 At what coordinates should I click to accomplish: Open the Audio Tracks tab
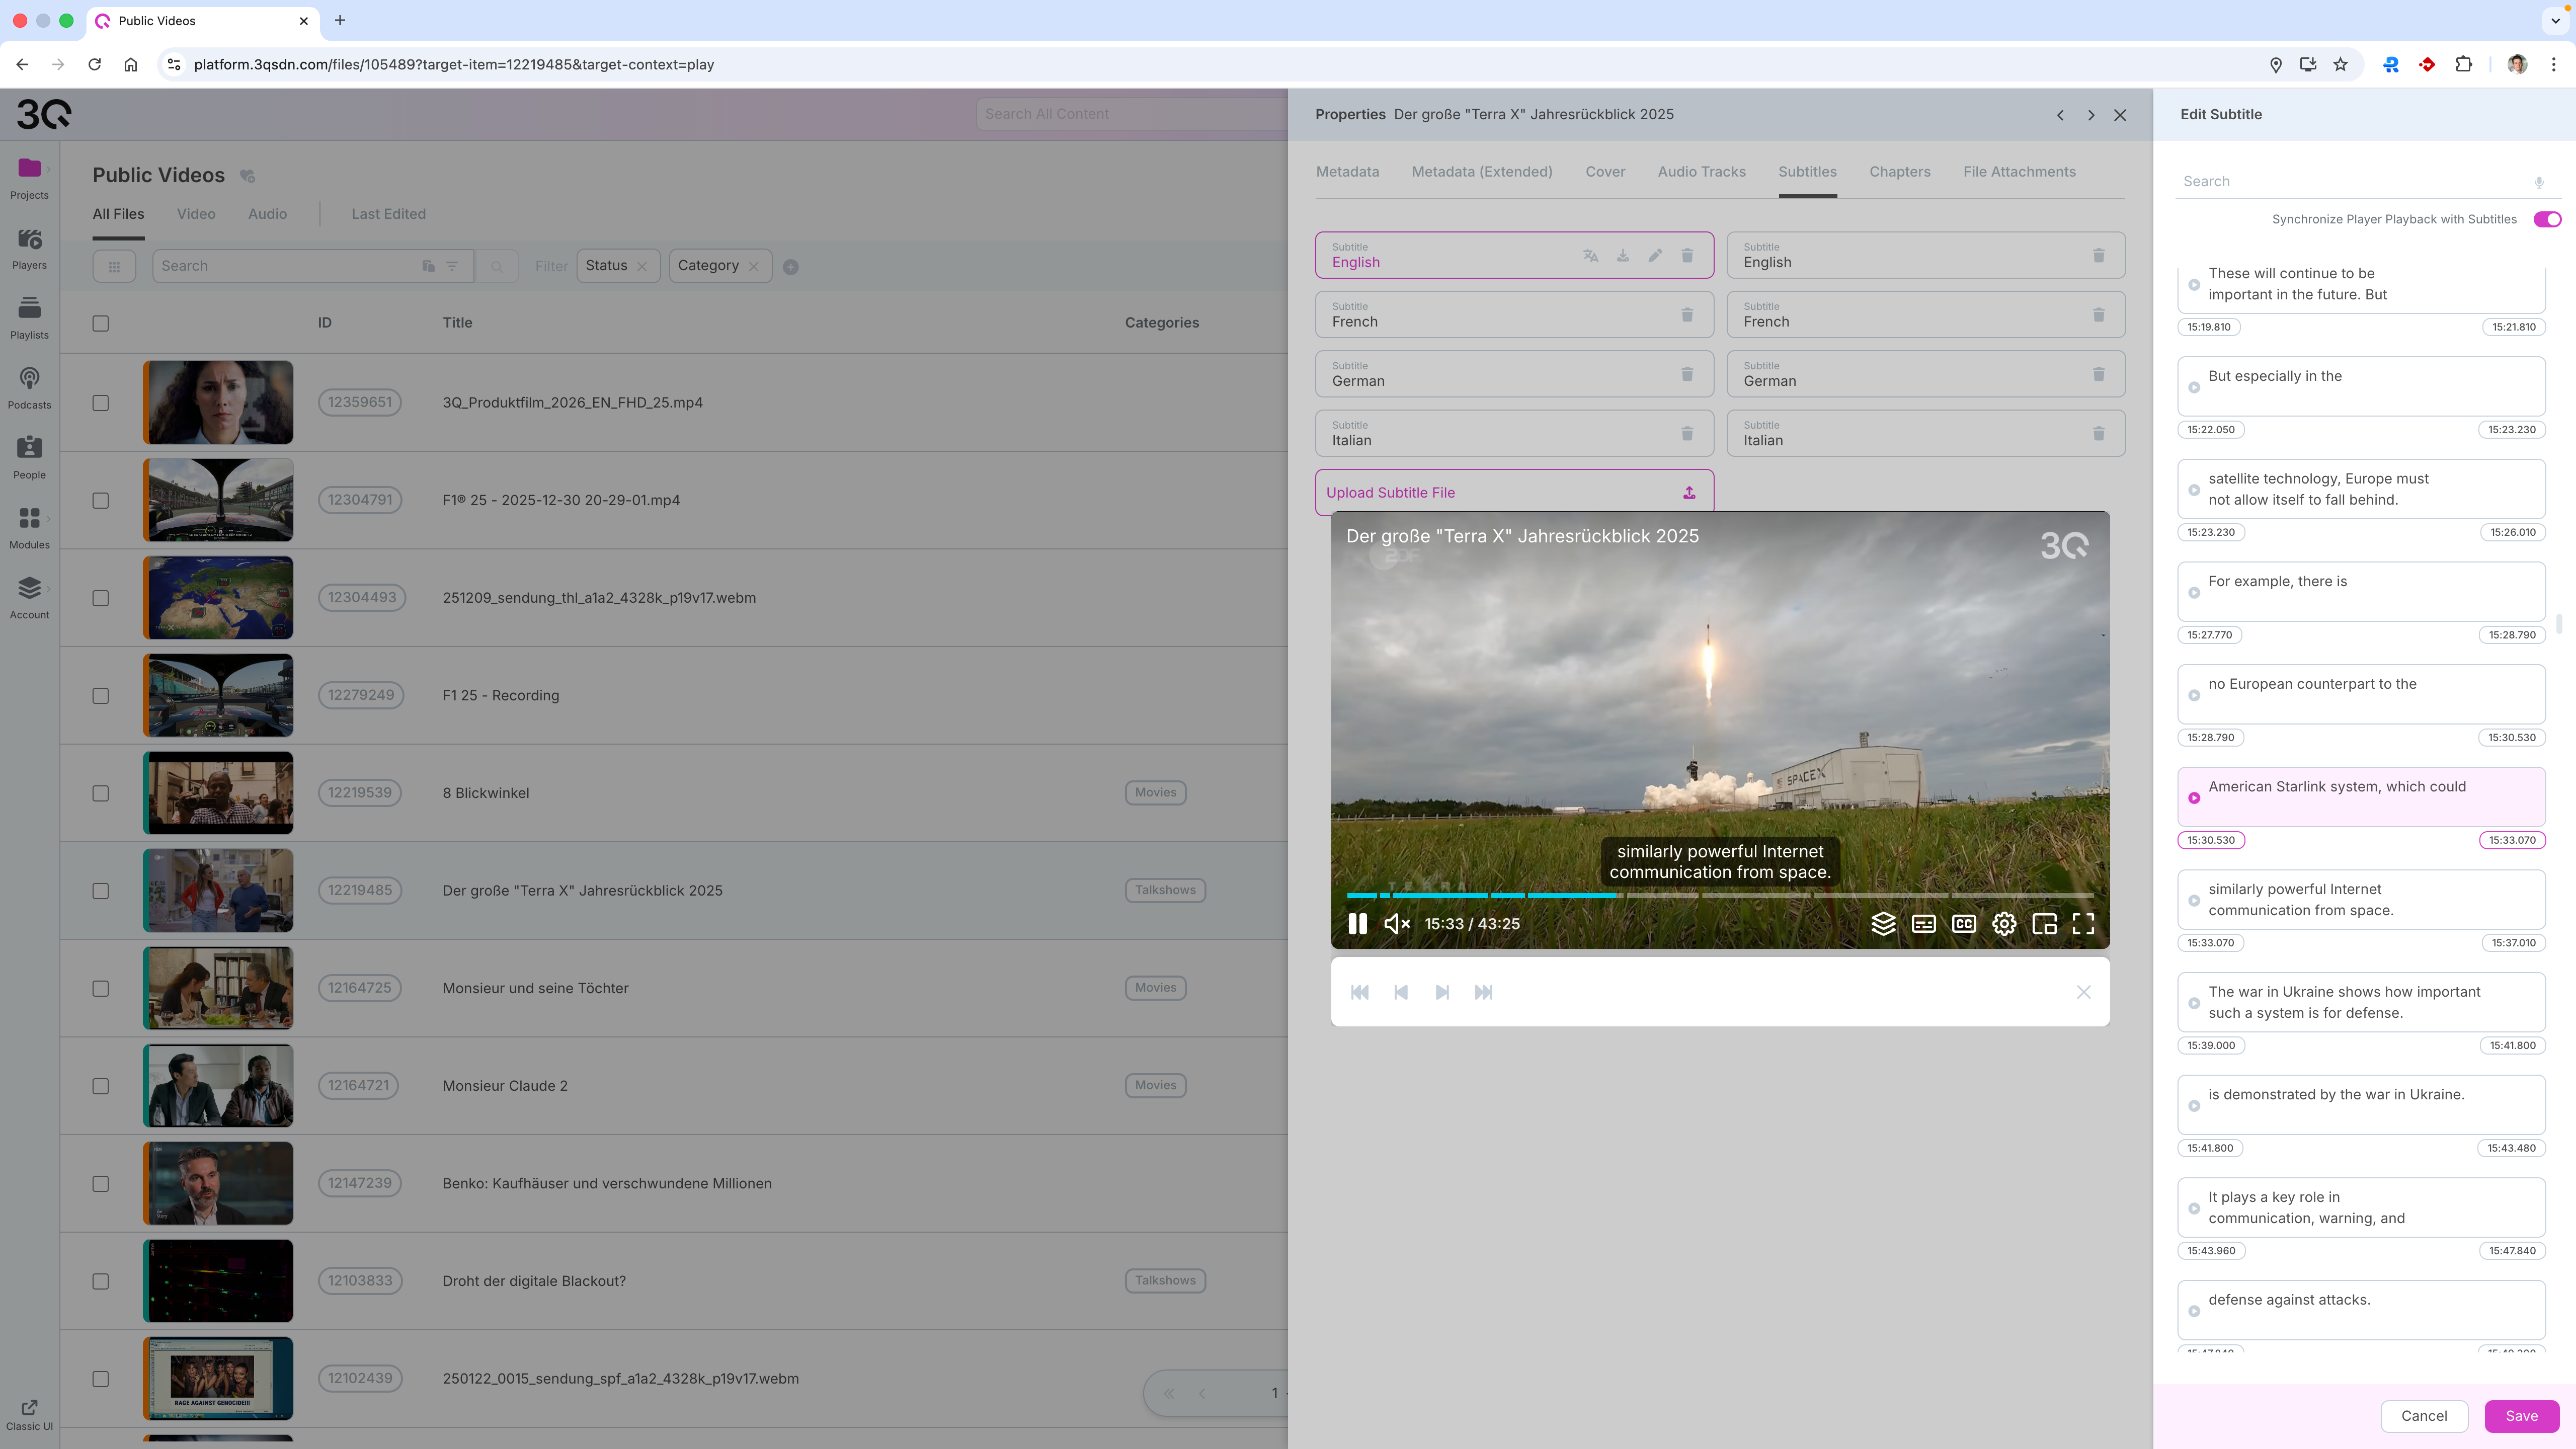coord(1701,172)
